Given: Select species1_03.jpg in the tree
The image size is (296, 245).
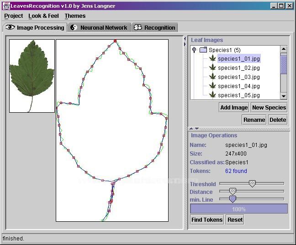Looking at the screenshot, I should (x=238, y=77).
